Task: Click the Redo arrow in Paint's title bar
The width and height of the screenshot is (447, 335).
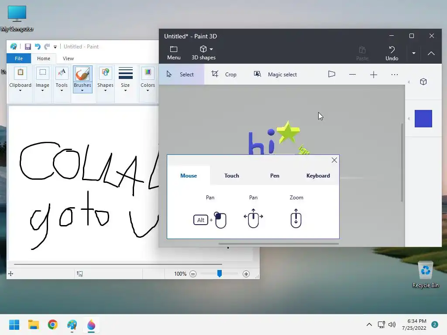Action: 47,46
